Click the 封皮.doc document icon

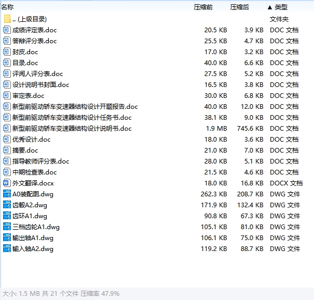click(6, 52)
